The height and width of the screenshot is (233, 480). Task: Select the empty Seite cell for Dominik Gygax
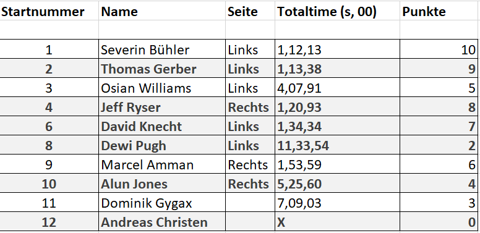click(250, 203)
